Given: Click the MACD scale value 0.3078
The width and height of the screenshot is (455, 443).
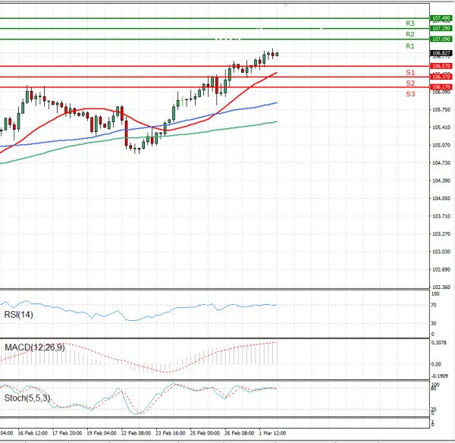Looking at the screenshot, I should (439, 343).
